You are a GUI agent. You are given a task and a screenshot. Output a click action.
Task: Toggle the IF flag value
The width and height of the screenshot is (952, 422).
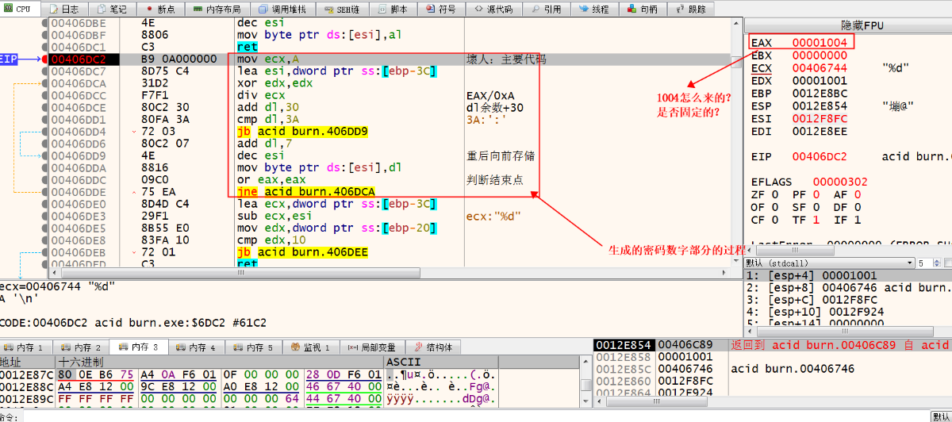click(x=858, y=220)
